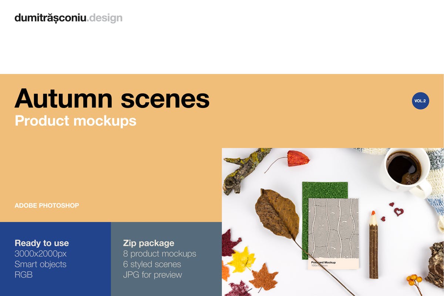Click the ADOBE PHOTOSHOP label
This screenshot has height=296, width=444.
(47, 205)
